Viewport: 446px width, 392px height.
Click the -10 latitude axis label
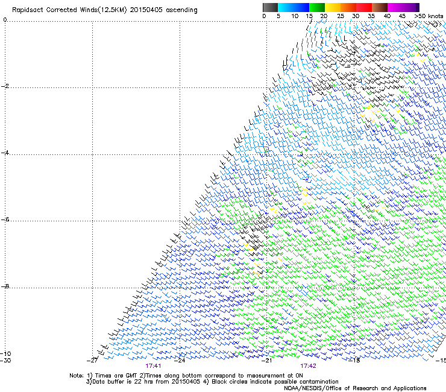click(5, 353)
